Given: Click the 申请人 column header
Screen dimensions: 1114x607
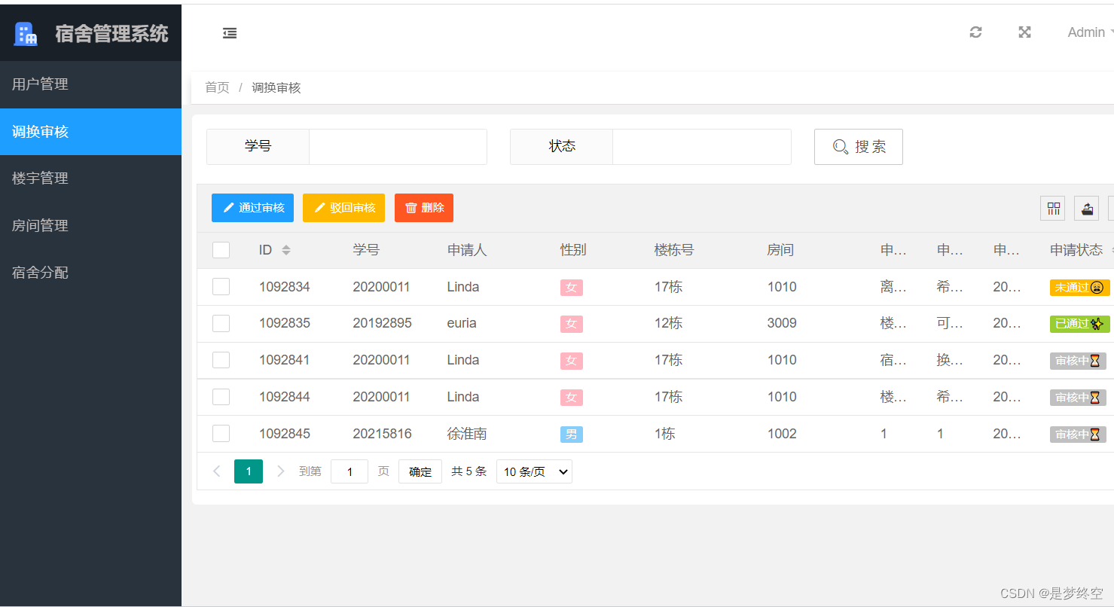Looking at the screenshot, I should [467, 250].
